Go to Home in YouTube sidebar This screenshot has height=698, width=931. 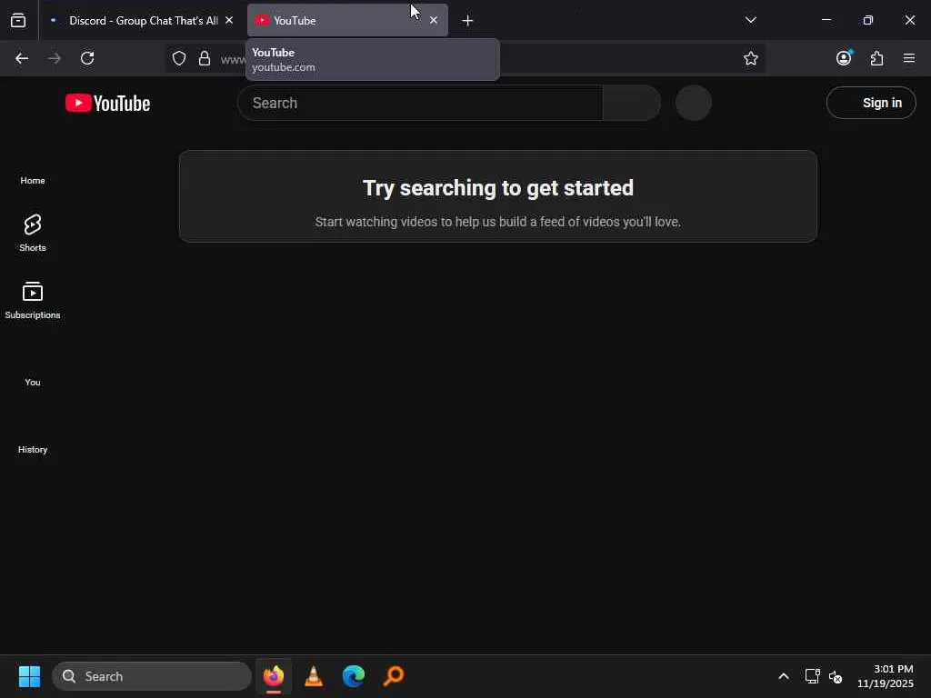click(33, 181)
